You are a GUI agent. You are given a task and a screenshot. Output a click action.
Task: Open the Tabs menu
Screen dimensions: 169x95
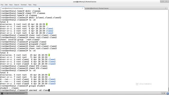(x=30, y=5)
